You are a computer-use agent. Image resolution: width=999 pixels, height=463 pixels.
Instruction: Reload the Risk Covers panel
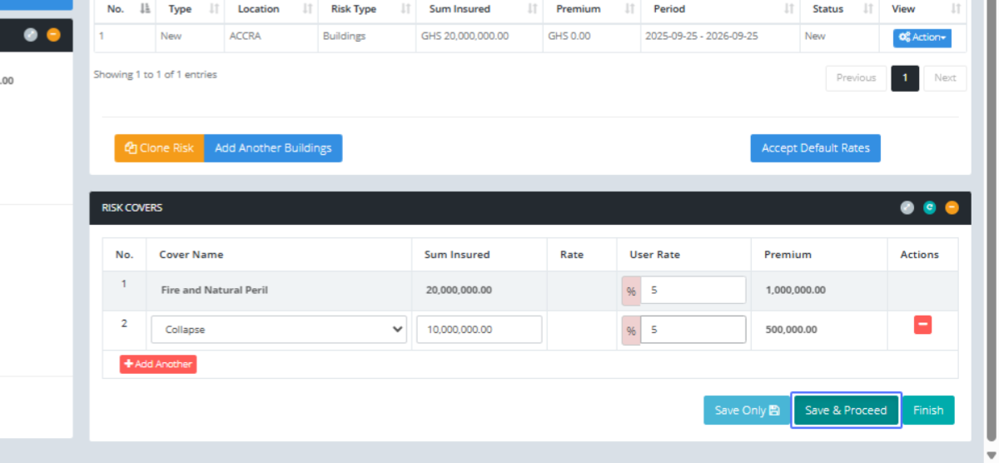[x=930, y=208]
